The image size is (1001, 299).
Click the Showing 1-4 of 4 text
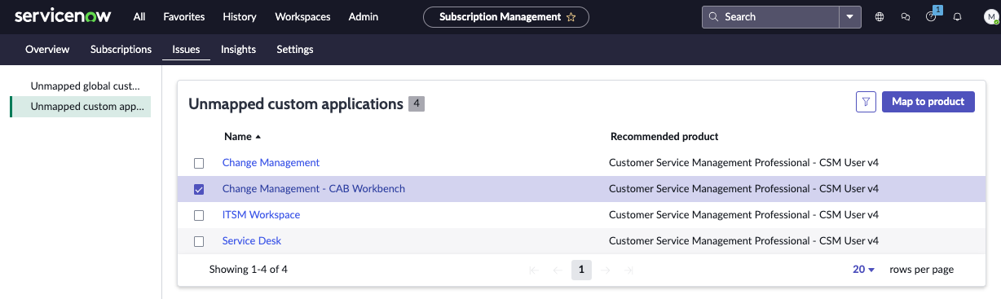(248, 270)
